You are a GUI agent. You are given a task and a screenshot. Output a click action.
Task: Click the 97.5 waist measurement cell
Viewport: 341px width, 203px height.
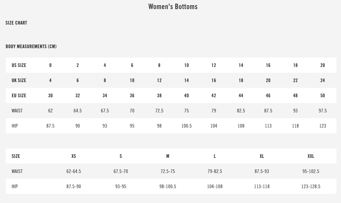322,111
